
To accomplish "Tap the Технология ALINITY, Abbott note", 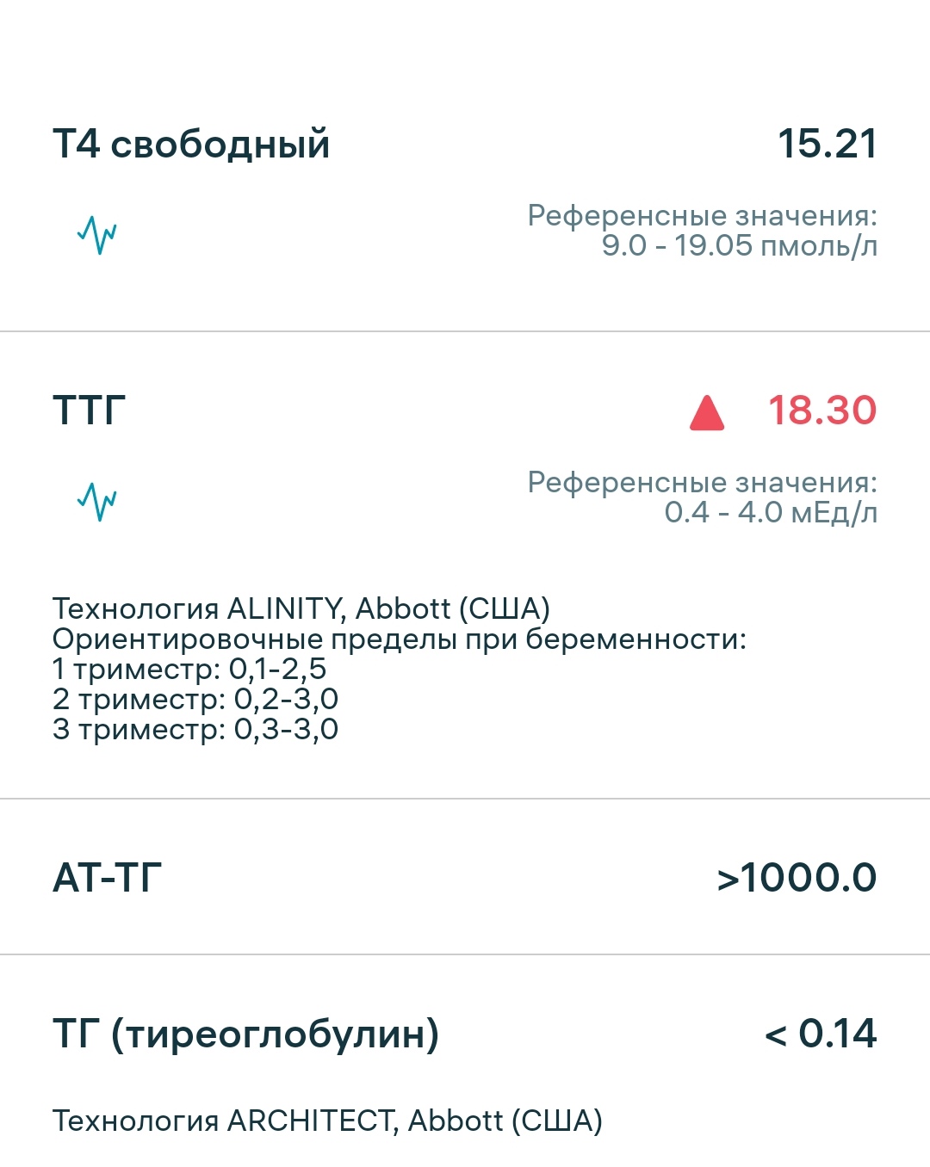I will point(301,608).
